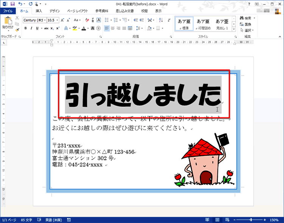Open the File (ファイル) tab
The image size is (284, 223).
(x=8, y=11)
